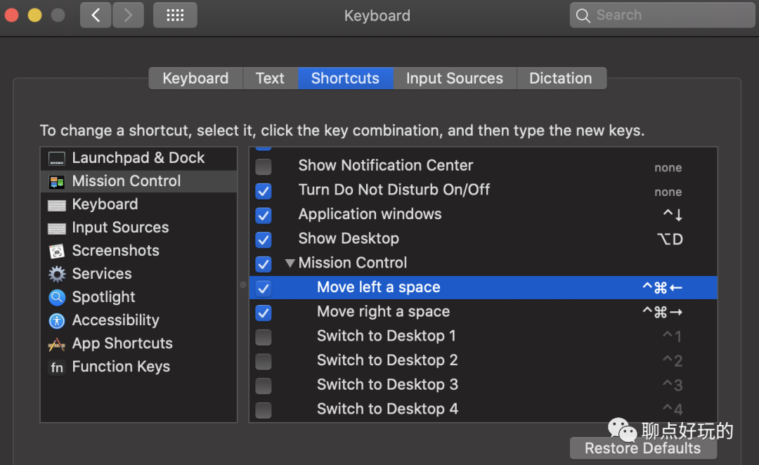Select Input Sources in the category list
The image size is (759, 465).
(x=139, y=228)
